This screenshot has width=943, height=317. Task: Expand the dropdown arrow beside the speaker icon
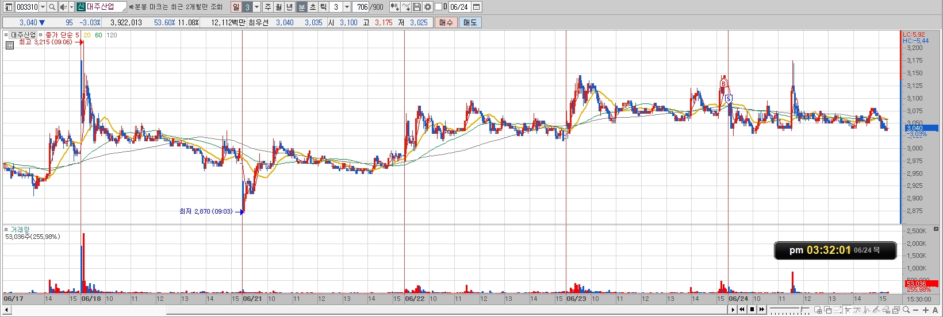point(71,7)
